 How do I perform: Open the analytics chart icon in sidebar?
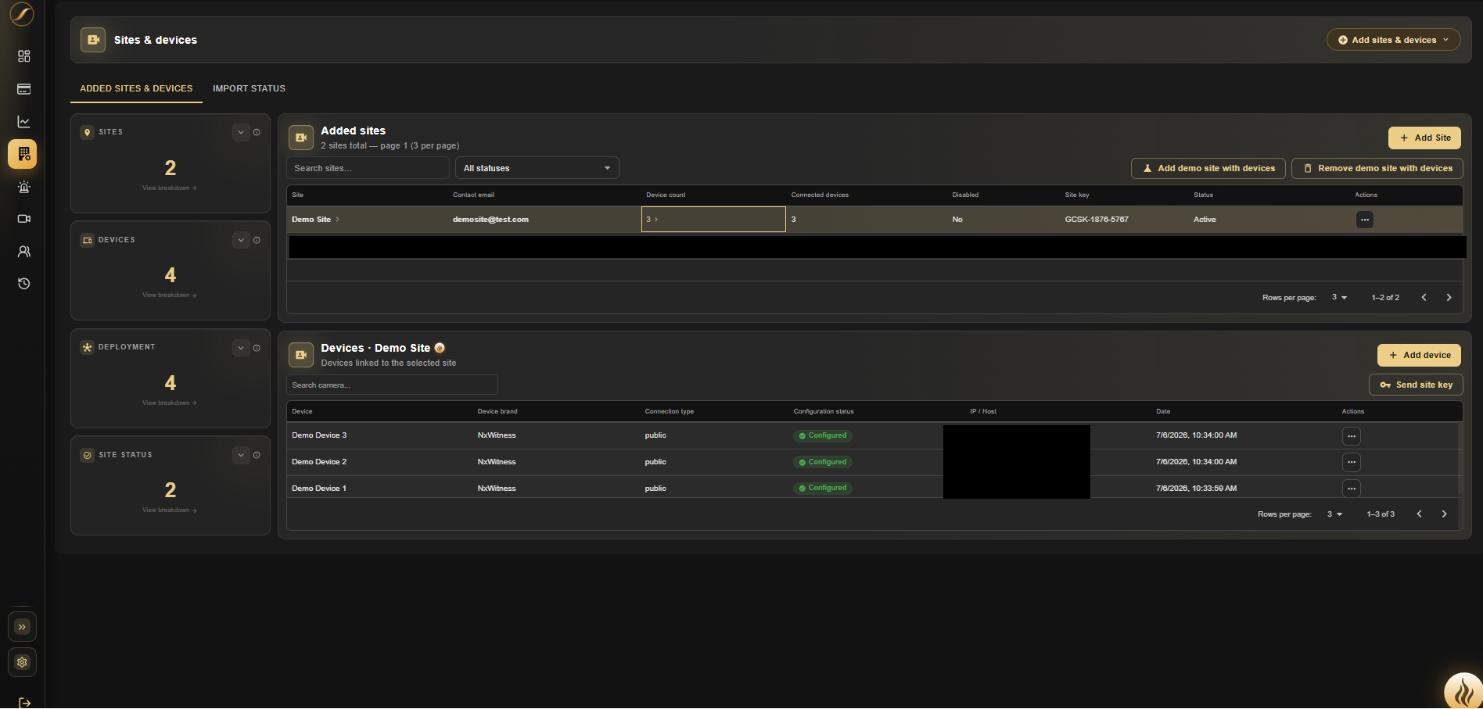24,122
